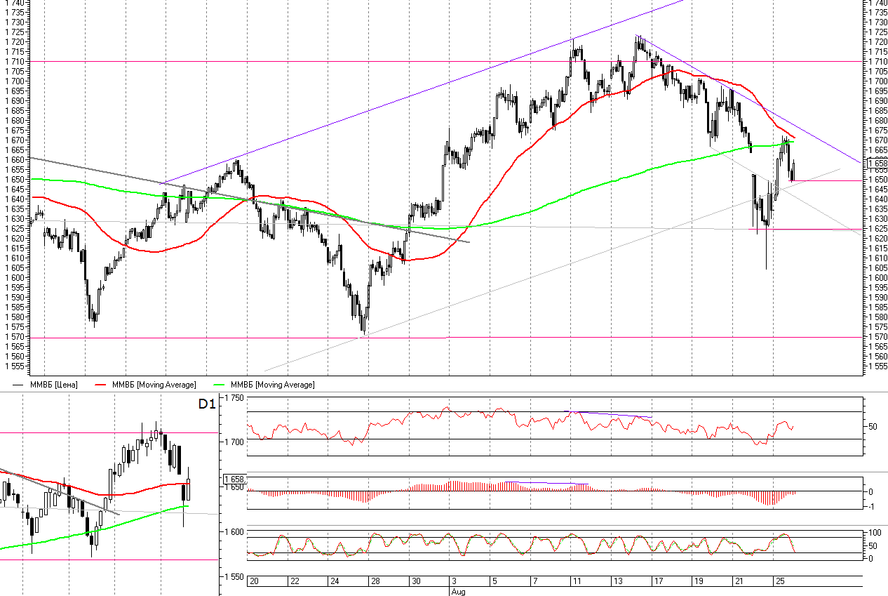Click date 3 above the Aug label

click(x=454, y=582)
